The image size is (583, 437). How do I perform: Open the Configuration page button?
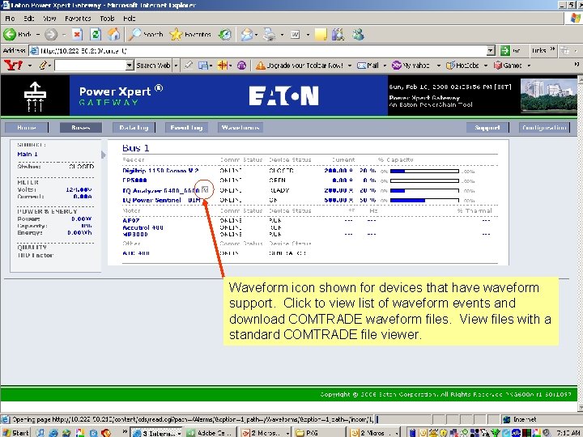coord(544,128)
